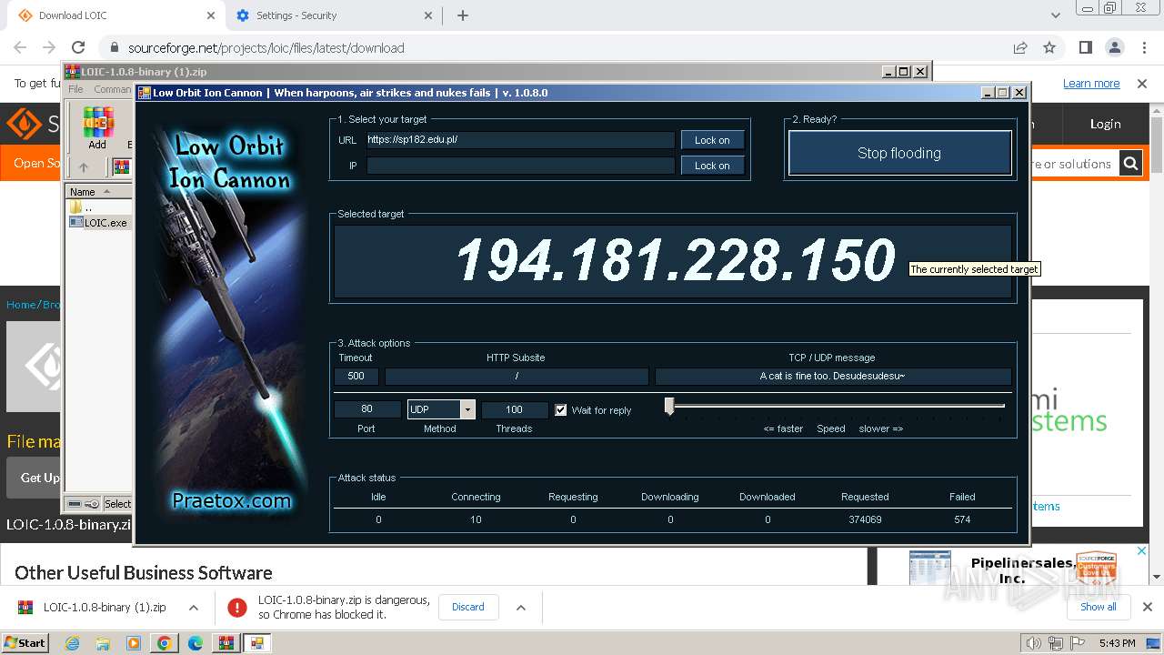
Task: Lock on the target URL
Action: (712, 140)
